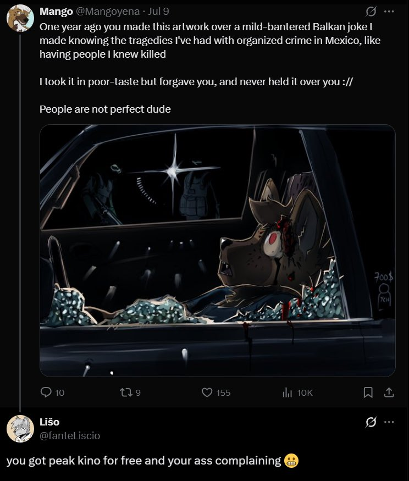Click the reply icon under Mango's post
The height and width of the screenshot is (481, 409).
[46, 392]
